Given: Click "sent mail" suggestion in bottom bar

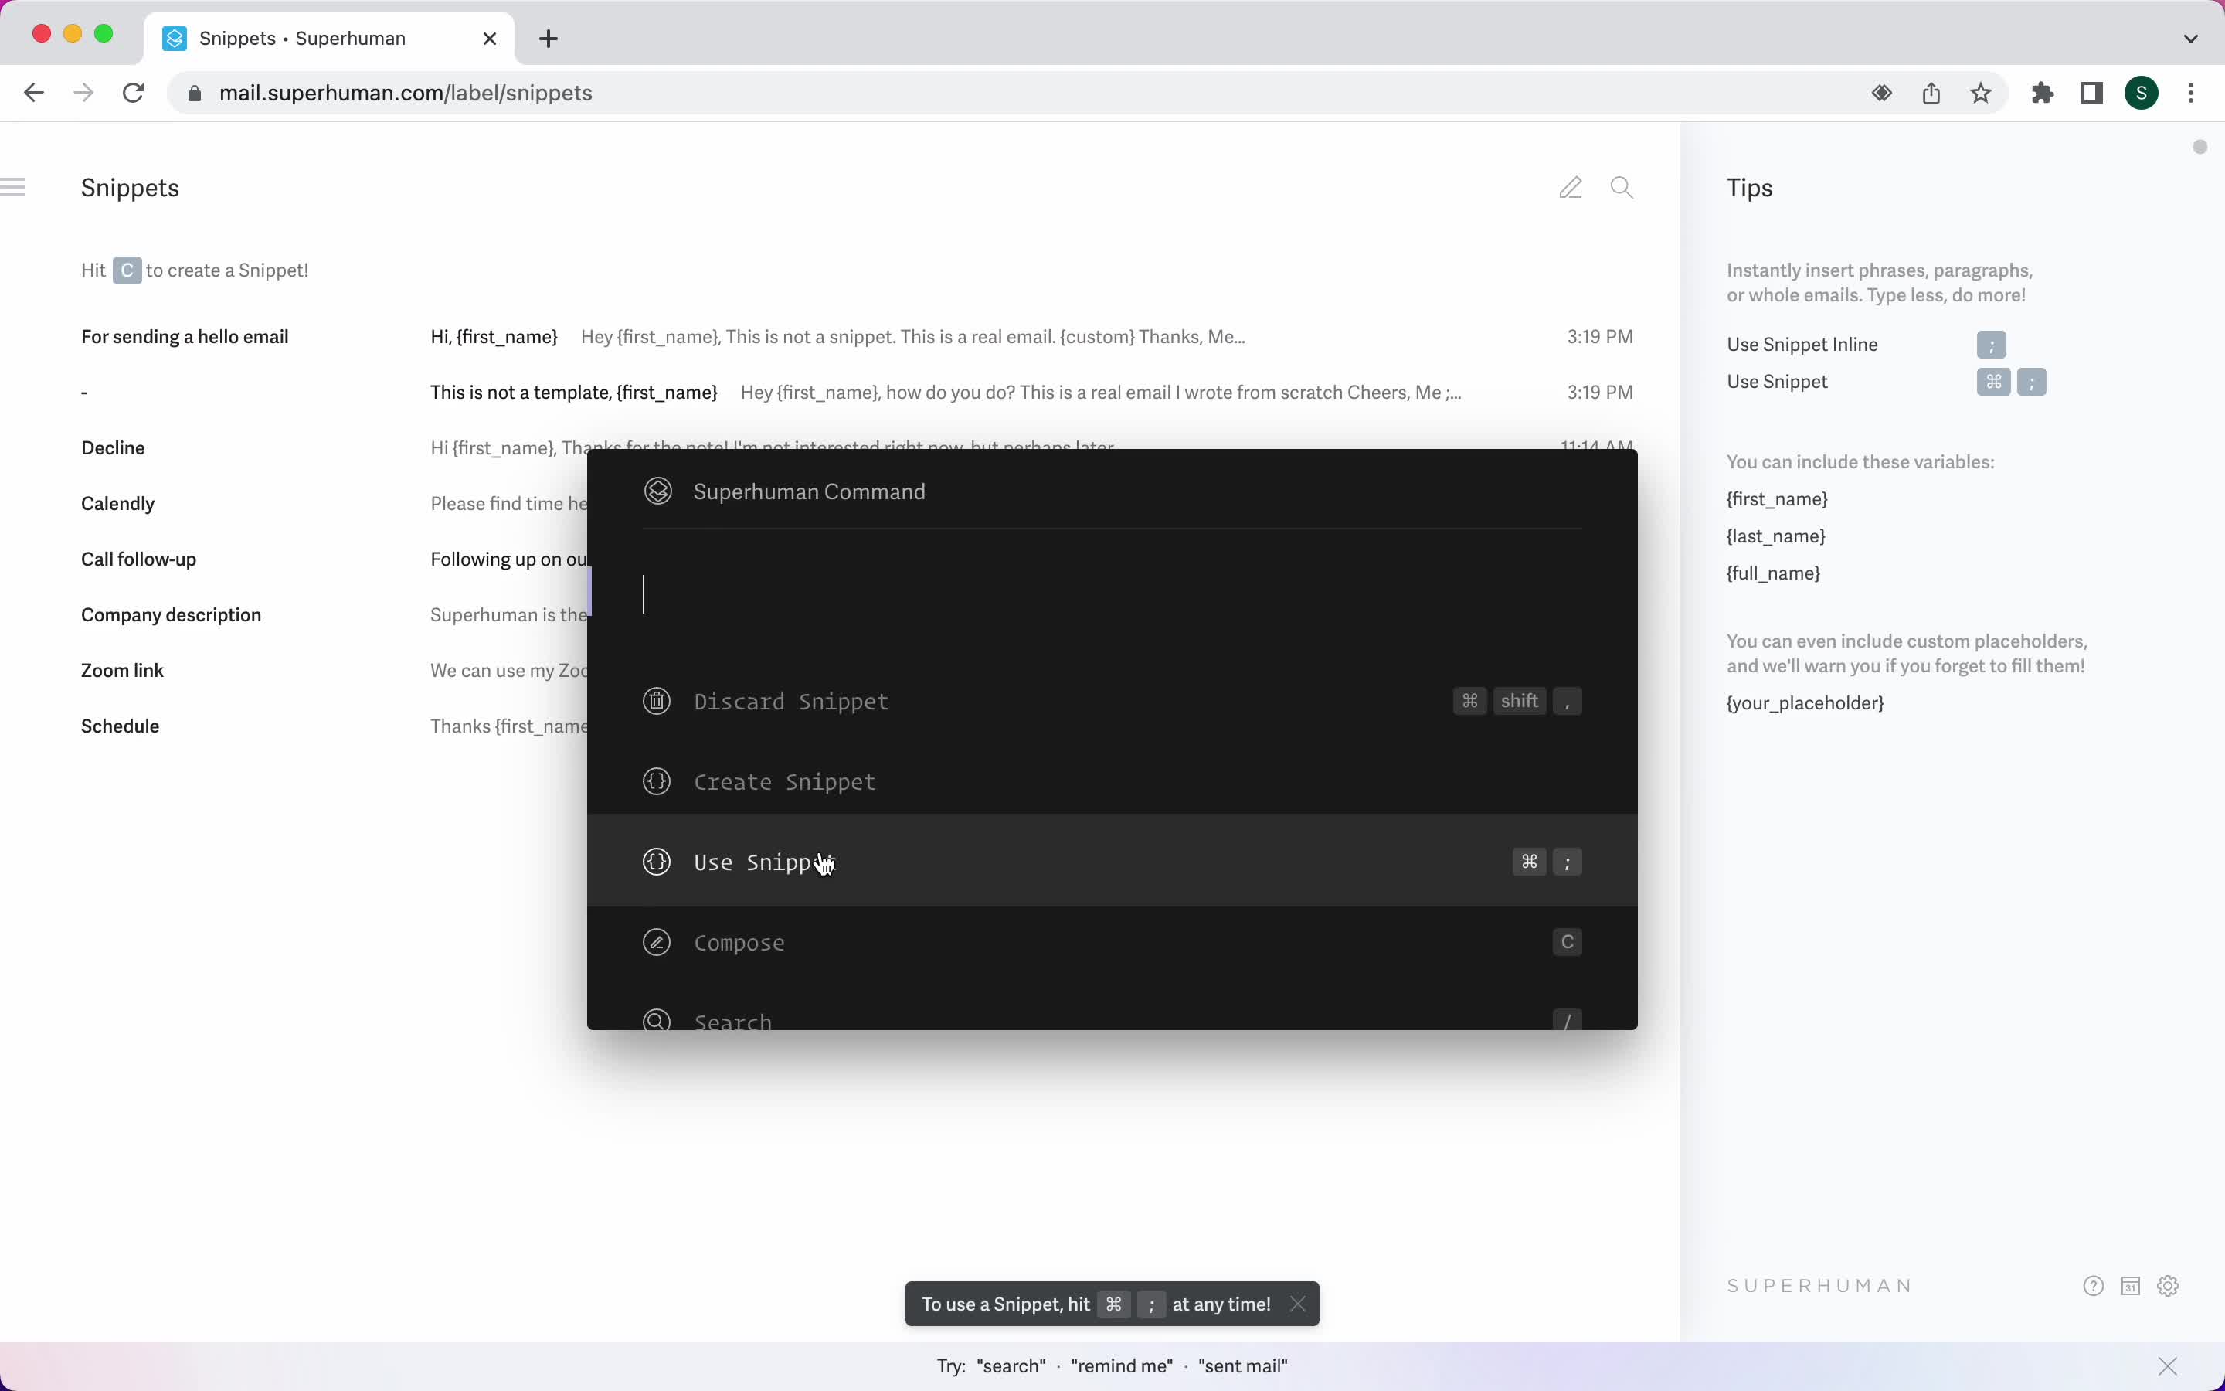Looking at the screenshot, I should (x=1242, y=1366).
